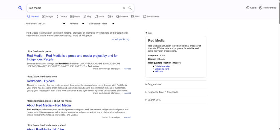Open the en.wikipedia.org answer link
This screenshot has height=130, width=280.
tap(120, 39)
